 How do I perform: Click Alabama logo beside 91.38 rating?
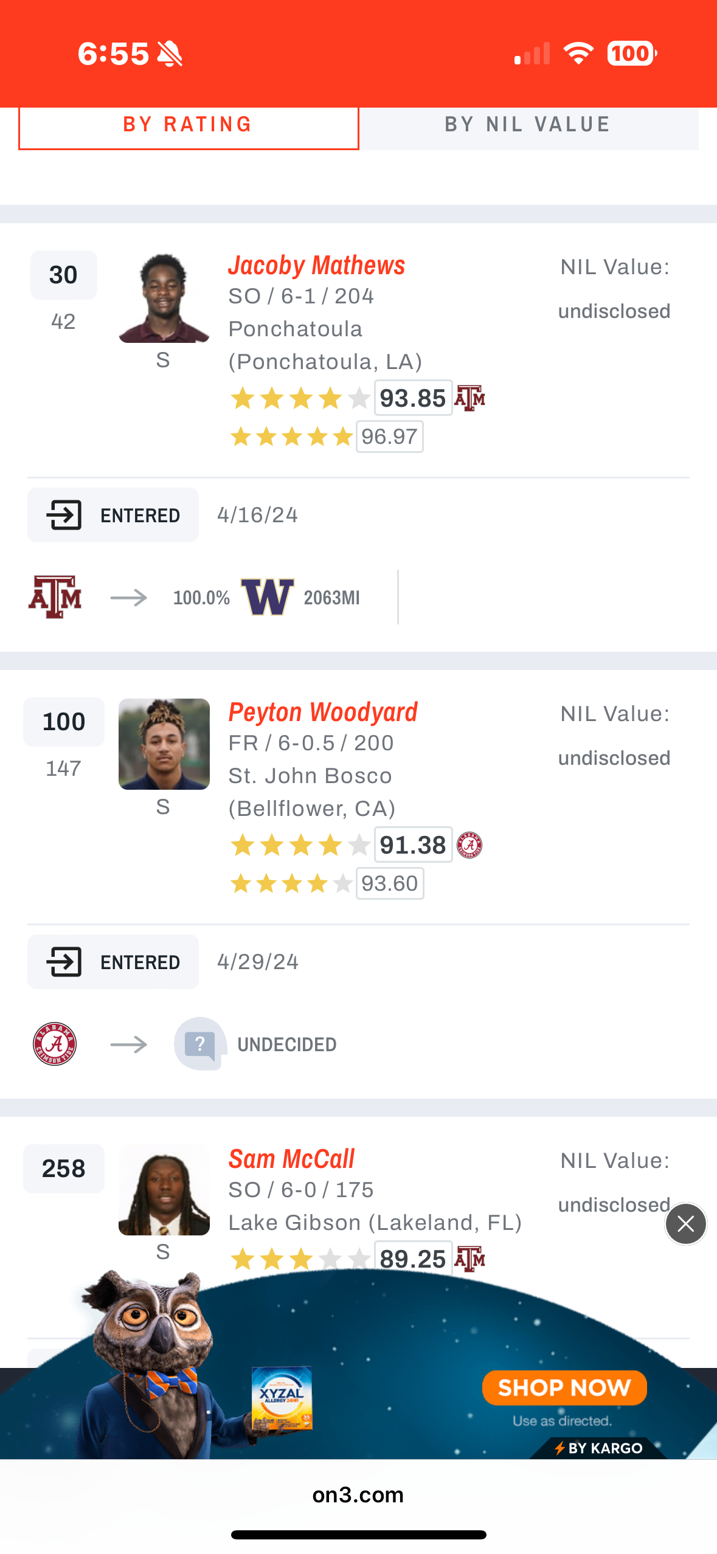(x=469, y=845)
